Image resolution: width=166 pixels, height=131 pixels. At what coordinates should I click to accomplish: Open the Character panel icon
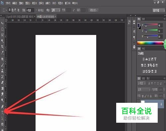click(134, 32)
